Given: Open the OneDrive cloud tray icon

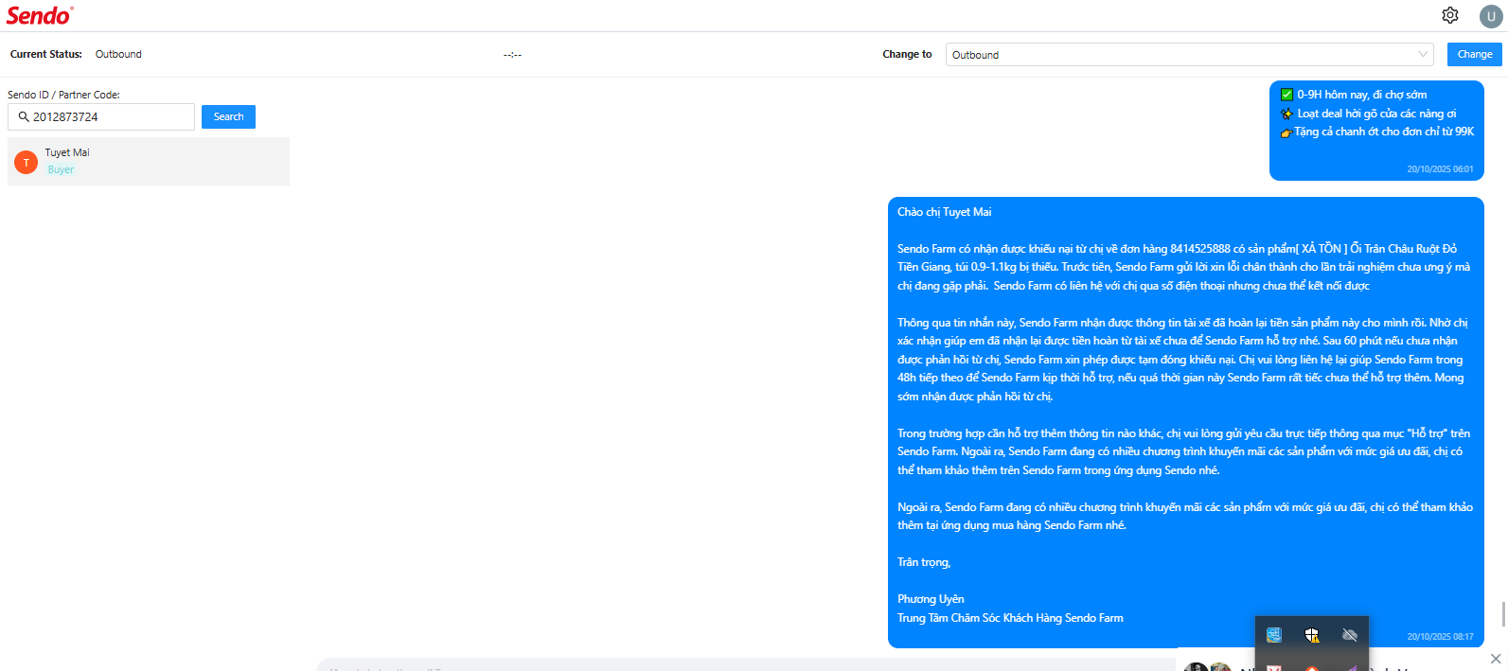Looking at the screenshot, I should pyautogui.click(x=1350, y=635).
